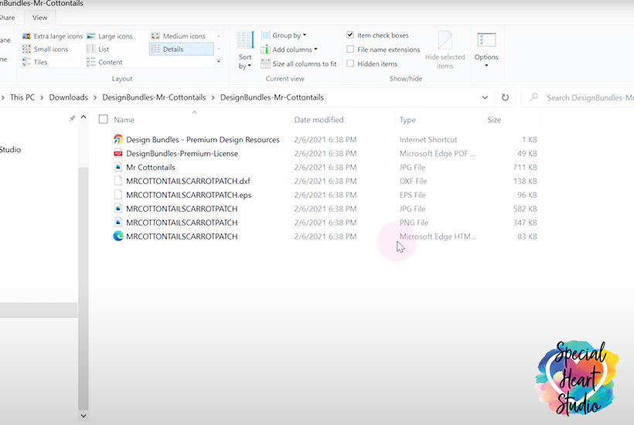The height and width of the screenshot is (425, 634).
Task: Expand address bar history dropdown
Action: pos(485,97)
